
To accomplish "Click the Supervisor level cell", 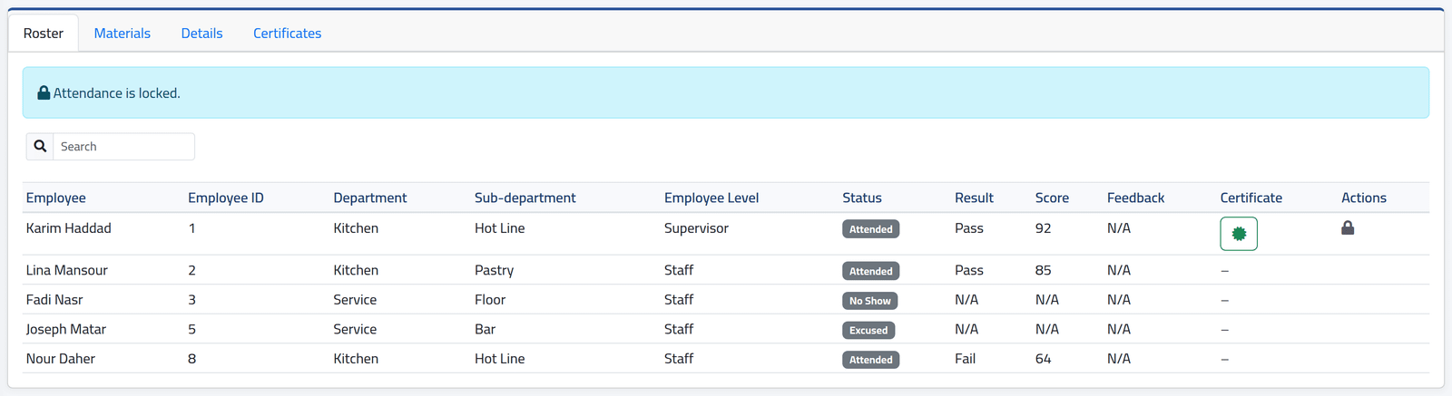I will point(696,228).
